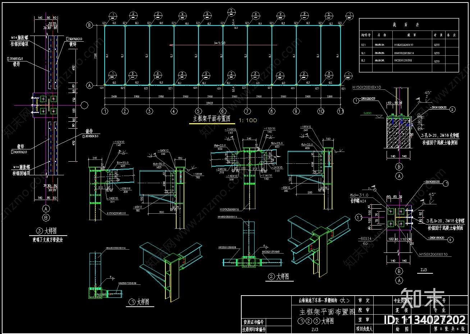Select grid axis bubble number 6
470x334 pixels.
coord(223,111)
